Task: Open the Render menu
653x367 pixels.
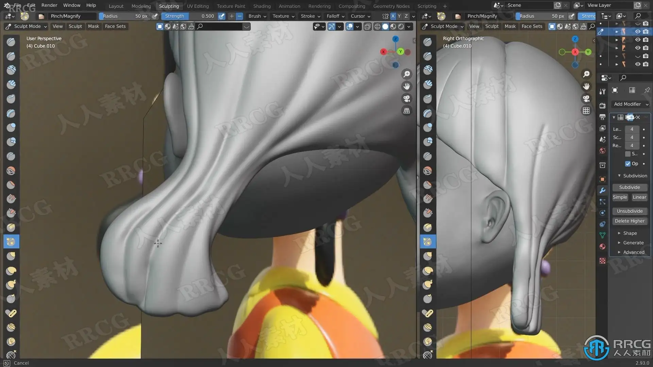Action: [49, 5]
